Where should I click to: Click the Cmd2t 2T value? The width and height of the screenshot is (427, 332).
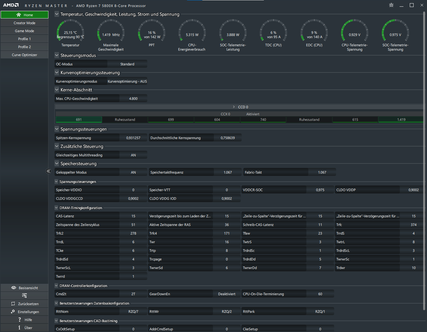point(133,294)
